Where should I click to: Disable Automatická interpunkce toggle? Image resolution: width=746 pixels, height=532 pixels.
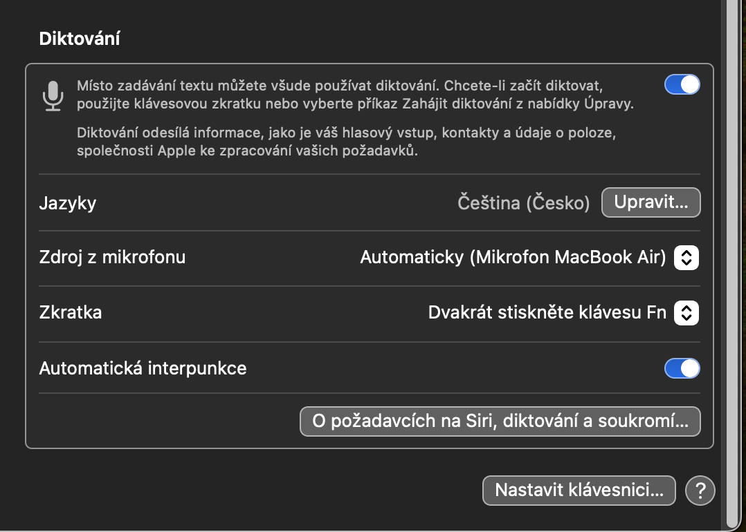click(682, 368)
